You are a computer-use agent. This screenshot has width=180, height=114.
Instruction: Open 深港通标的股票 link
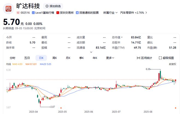point(89,13)
